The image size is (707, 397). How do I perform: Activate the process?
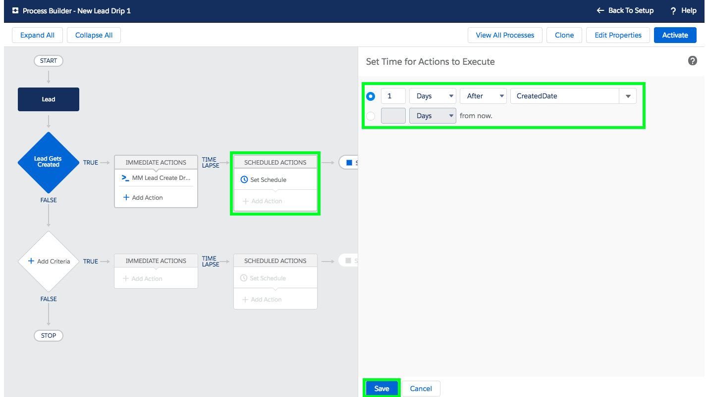(x=675, y=35)
